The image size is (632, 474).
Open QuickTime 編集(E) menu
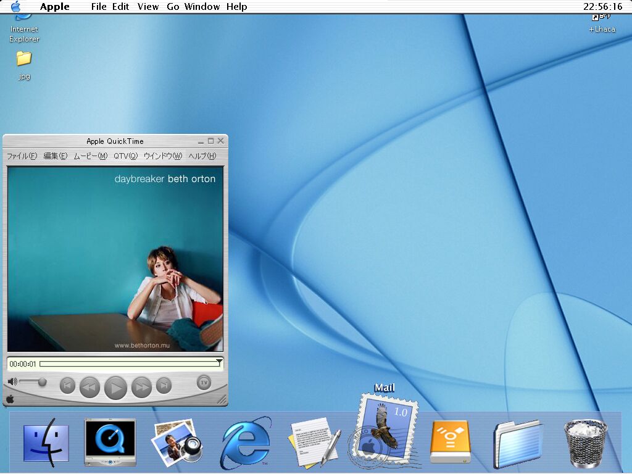(x=55, y=156)
